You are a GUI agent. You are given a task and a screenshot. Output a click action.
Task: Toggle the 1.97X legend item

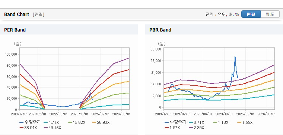tap(172, 128)
